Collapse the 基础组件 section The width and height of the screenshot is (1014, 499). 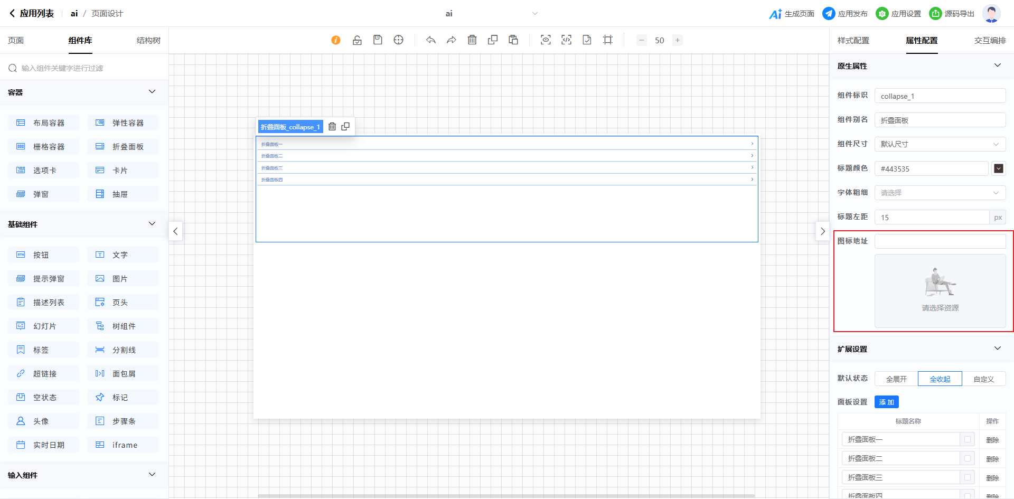click(x=152, y=224)
